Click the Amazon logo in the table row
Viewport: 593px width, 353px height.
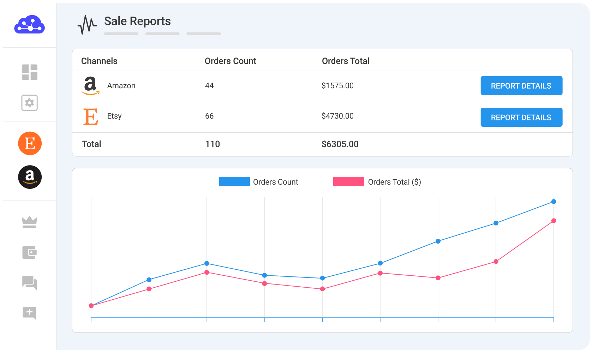90,86
